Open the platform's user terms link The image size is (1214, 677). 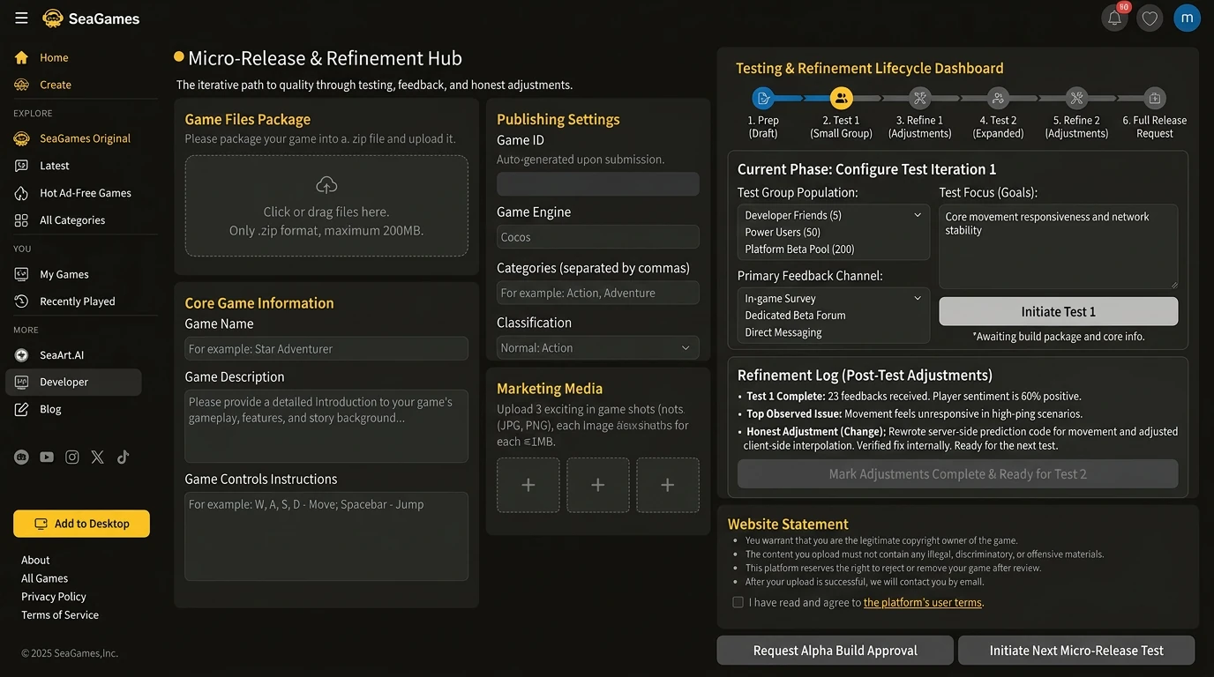922,601
